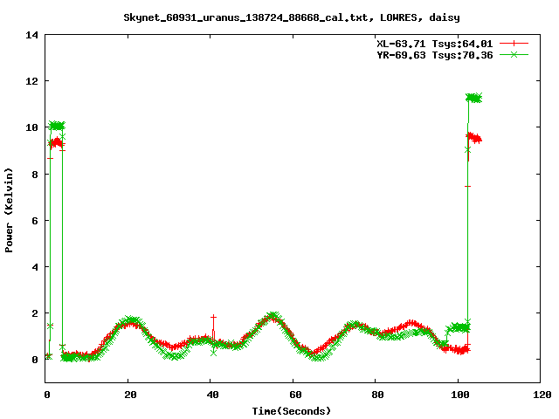Click x-axis tick label 120
Image resolution: width=559 pixels, height=419 pixels.
542,395
